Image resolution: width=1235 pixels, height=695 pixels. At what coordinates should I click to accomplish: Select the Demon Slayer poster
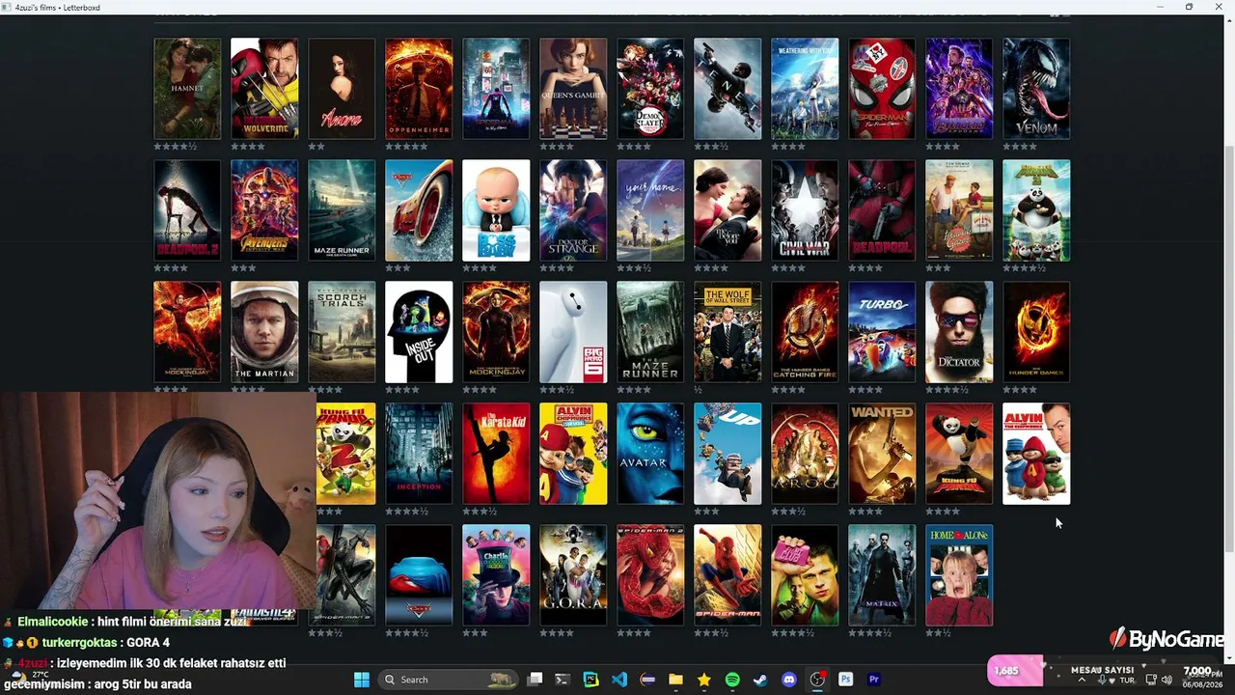click(x=650, y=89)
